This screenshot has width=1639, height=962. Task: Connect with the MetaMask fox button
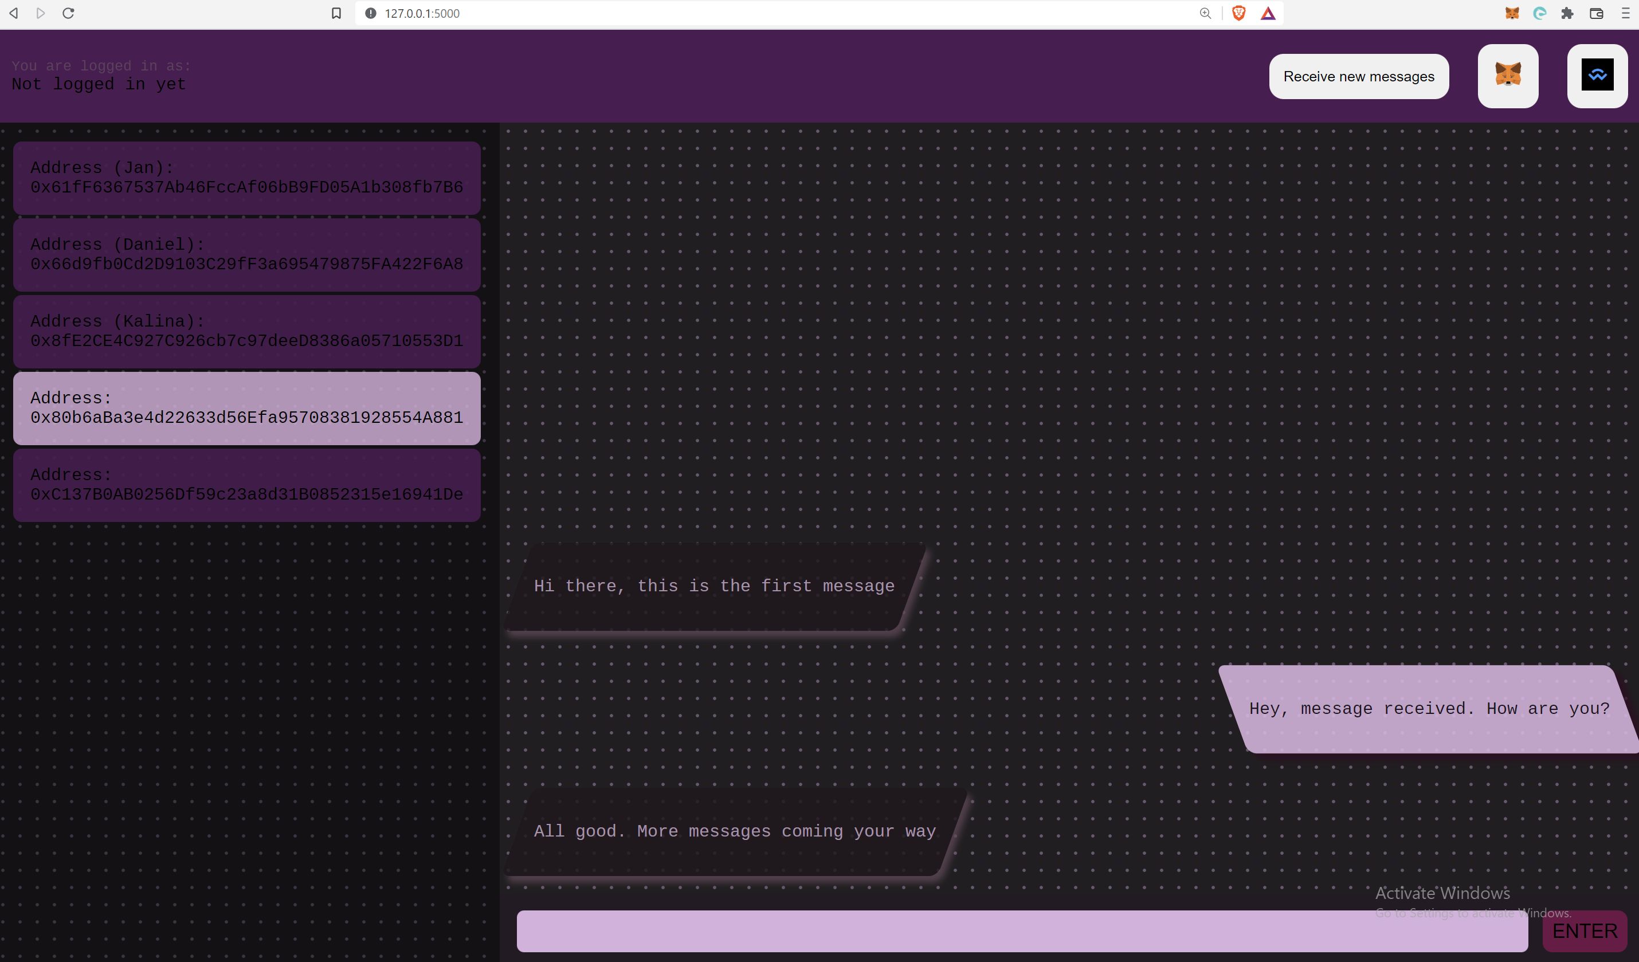point(1508,76)
